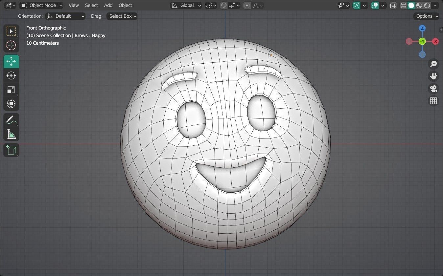Activate the Transform tool
This screenshot has width=443, height=276.
click(11, 104)
